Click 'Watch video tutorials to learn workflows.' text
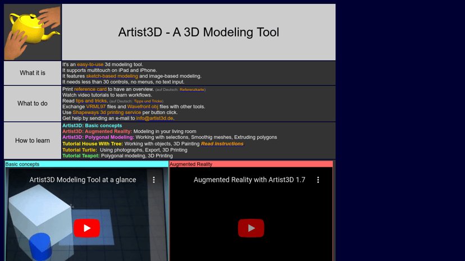Screen dimensions: 465x261 tap(107, 95)
